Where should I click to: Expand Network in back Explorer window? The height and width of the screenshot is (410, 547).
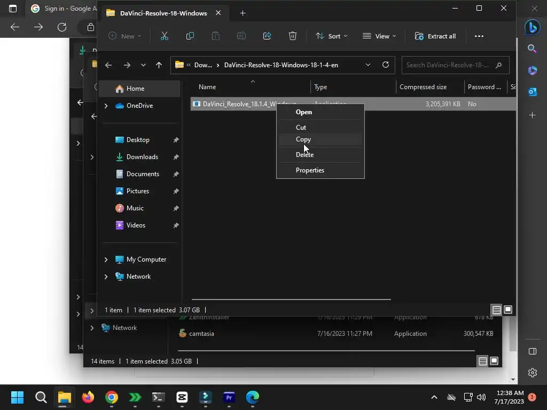pos(92,328)
